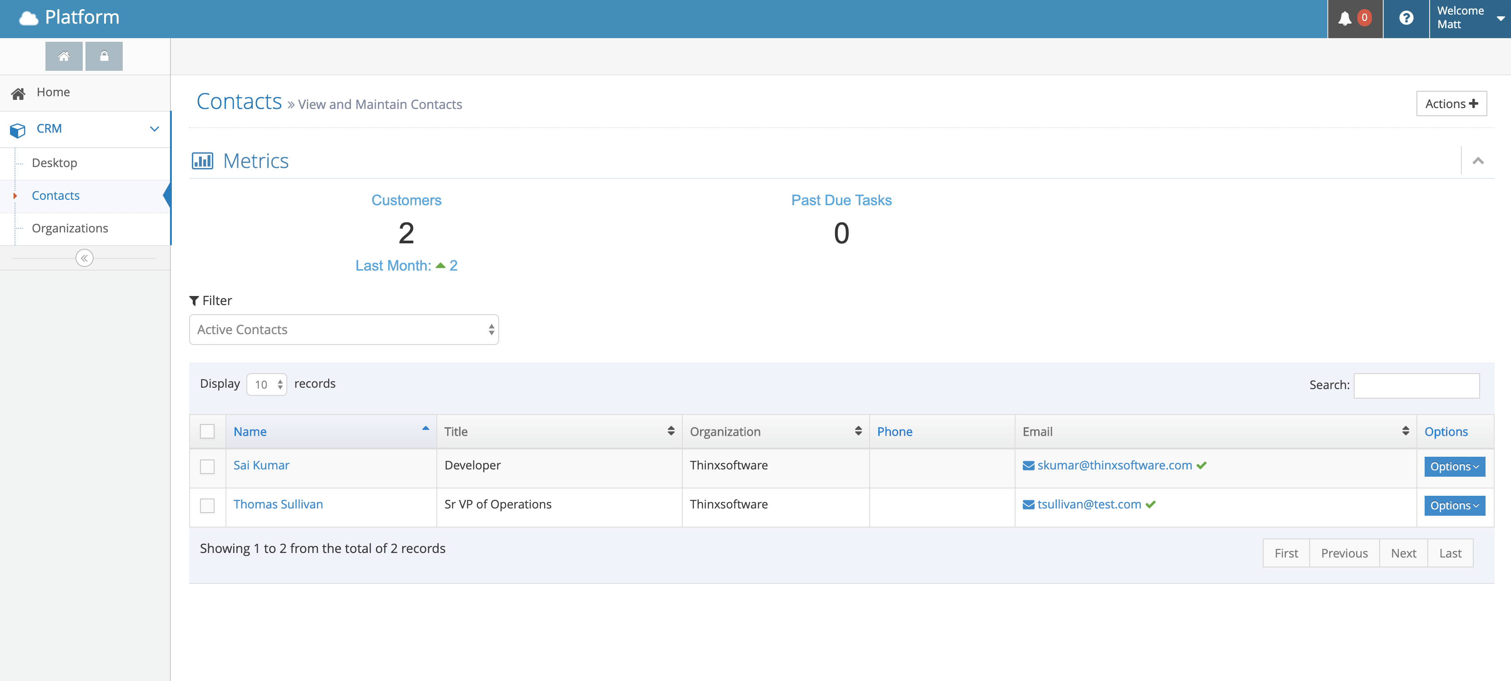Open Desktop in the CRM menu
Screen dimensions: 1511x681
55,163
